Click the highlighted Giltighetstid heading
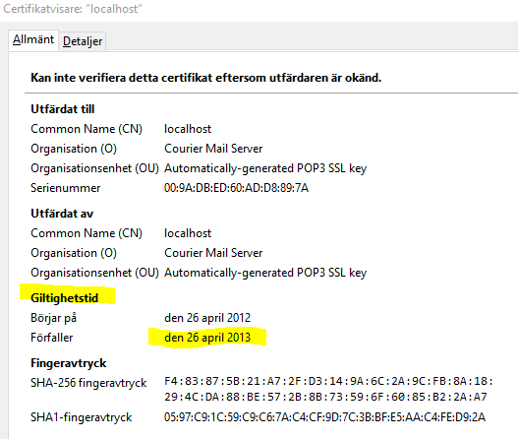Viewport: 518px width, 439px height. (x=65, y=298)
